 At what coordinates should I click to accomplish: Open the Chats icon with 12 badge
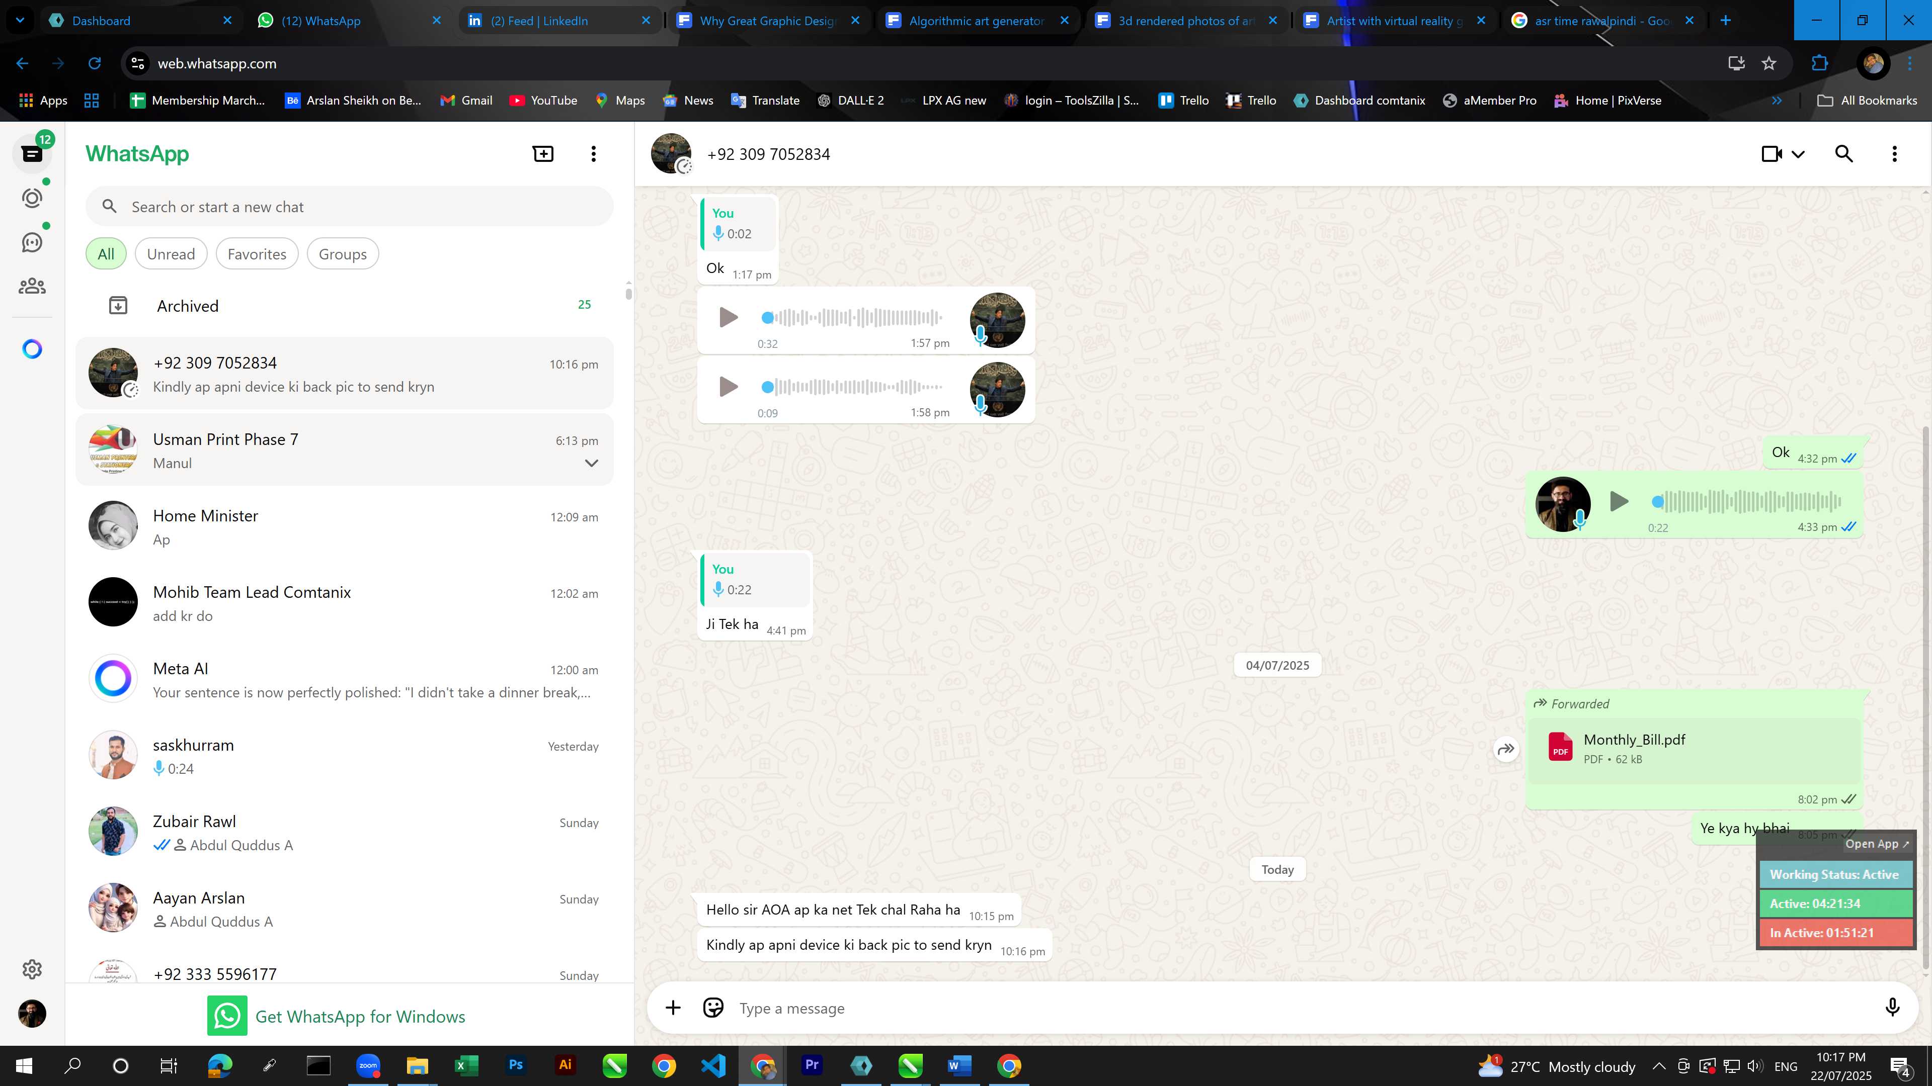(x=32, y=154)
